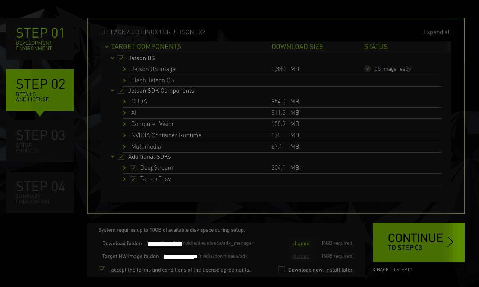
Task: Uncheck the DeepStream checkbox
Action: point(133,168)
